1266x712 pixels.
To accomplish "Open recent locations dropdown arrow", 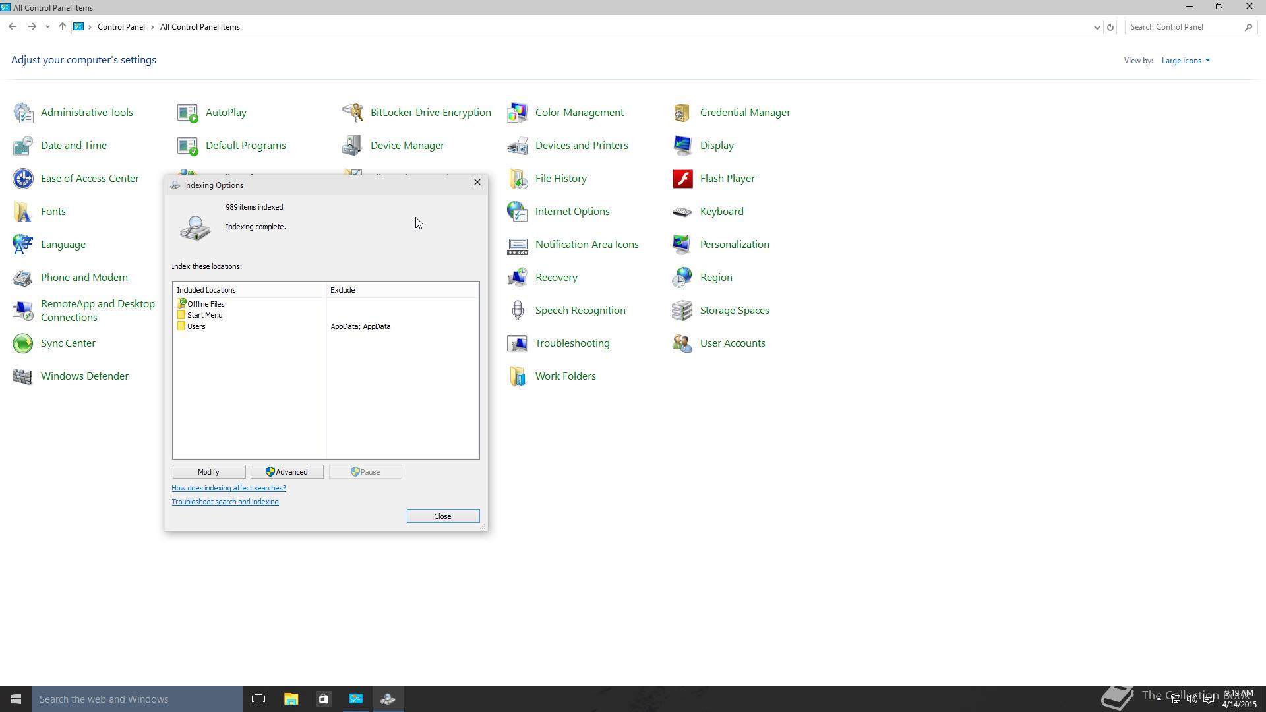I will click(47, 27).
